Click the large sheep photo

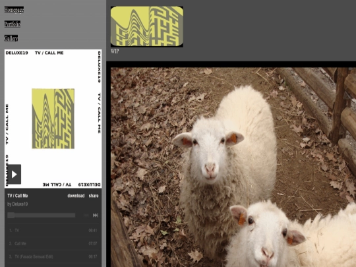coord(233,167)
